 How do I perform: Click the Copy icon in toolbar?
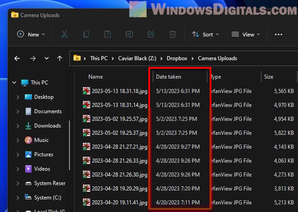[x=86, y=34]
